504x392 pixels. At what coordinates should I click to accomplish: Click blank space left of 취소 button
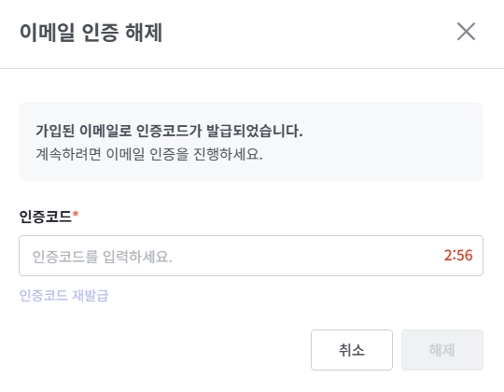coord(161,350)
